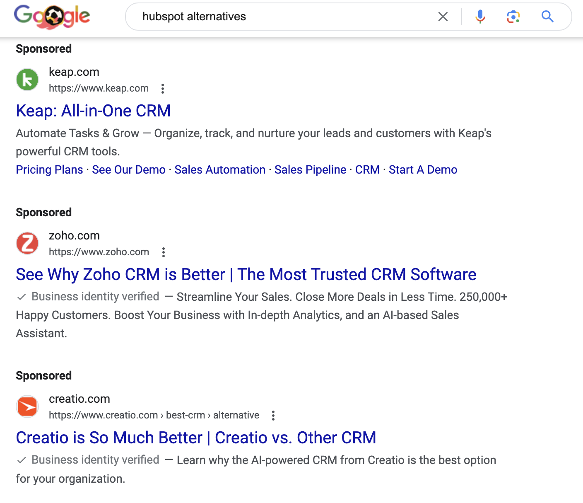
Task: Open the Creatio is So Much Better ad
Action: [196, 438]
